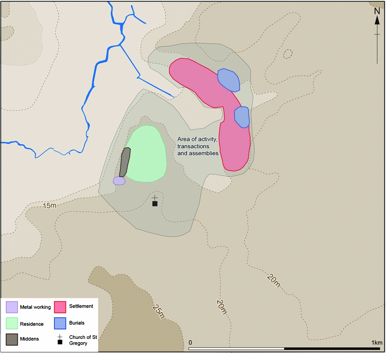This screenshot has height=353, width=387.
Task: Click the 15m contour label
Action: point(50,206)
